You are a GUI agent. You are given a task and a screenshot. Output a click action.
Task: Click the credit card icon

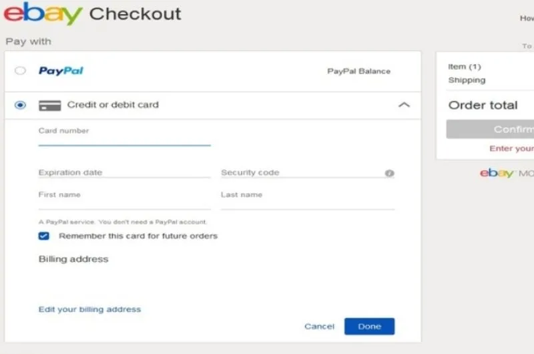pyautogui.click(x=50, y=106)
